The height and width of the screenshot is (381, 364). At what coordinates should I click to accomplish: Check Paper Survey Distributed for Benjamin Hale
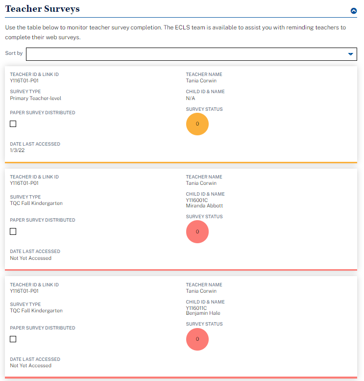pos(13,339)
